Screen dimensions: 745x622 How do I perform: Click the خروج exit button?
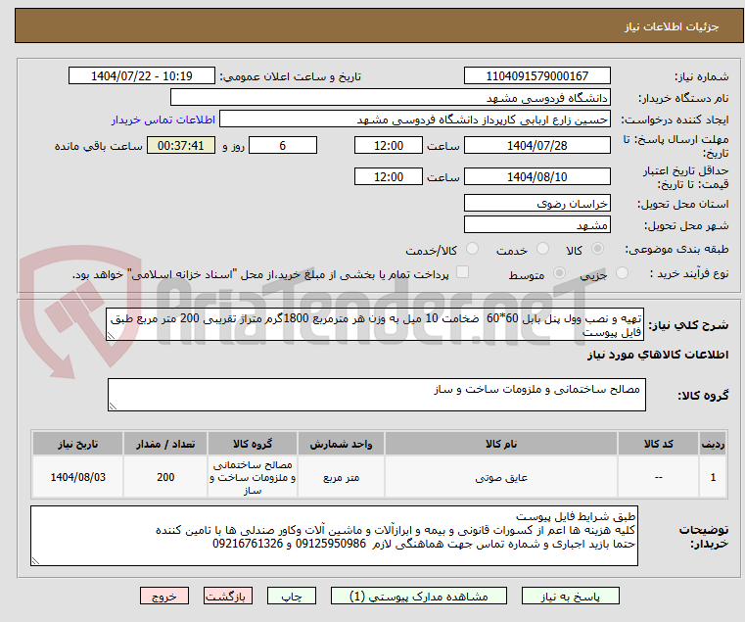[x=164, y=597]
